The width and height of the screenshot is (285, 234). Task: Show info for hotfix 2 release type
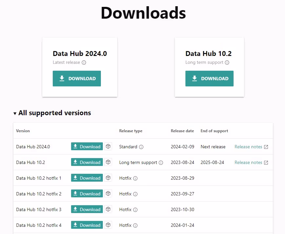135,194
